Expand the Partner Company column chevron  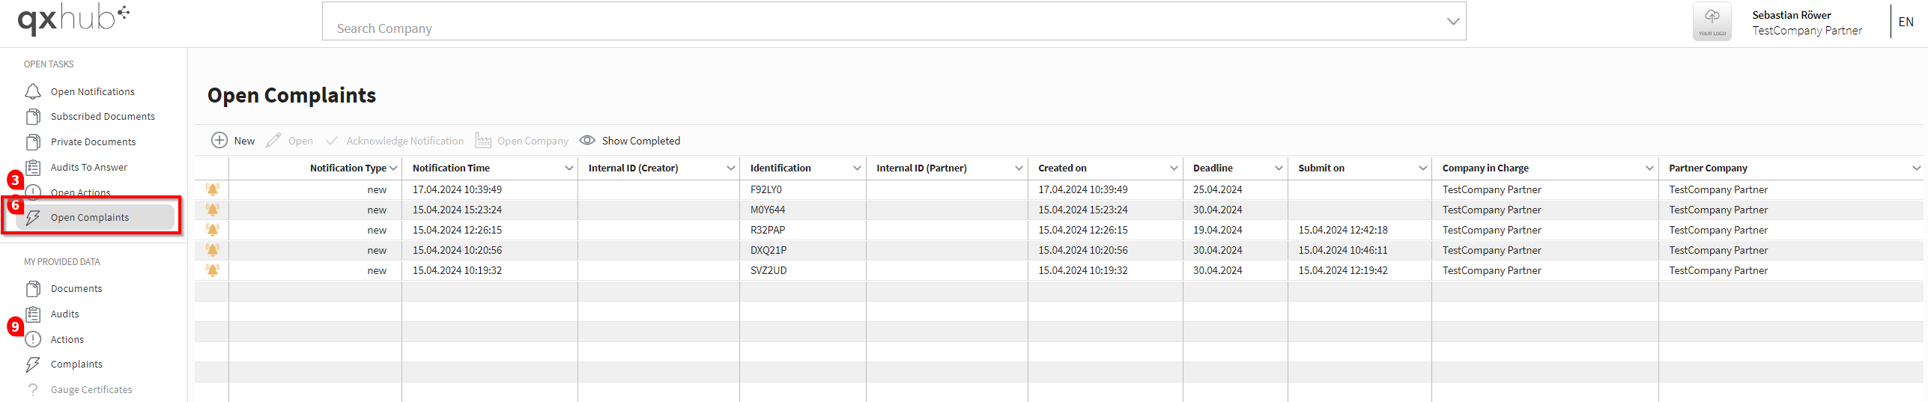pyautogui.click(x=1917, y=168)
